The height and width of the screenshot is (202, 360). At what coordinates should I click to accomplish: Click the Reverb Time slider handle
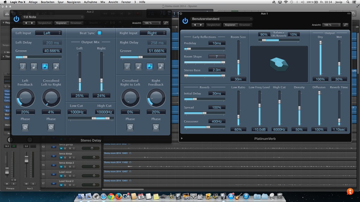click(339, 121)
